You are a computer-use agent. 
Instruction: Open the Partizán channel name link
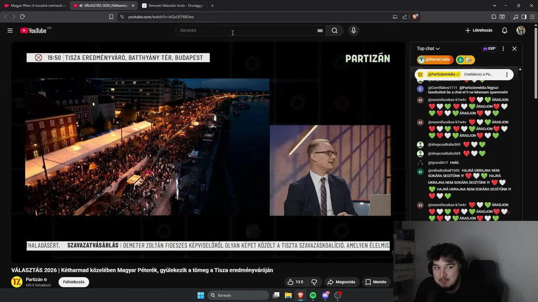click(34, 279)
